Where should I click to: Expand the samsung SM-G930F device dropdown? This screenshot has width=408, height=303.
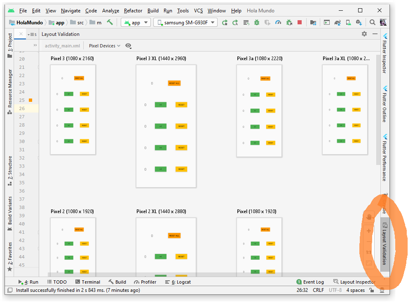click(x=185, y=22)
